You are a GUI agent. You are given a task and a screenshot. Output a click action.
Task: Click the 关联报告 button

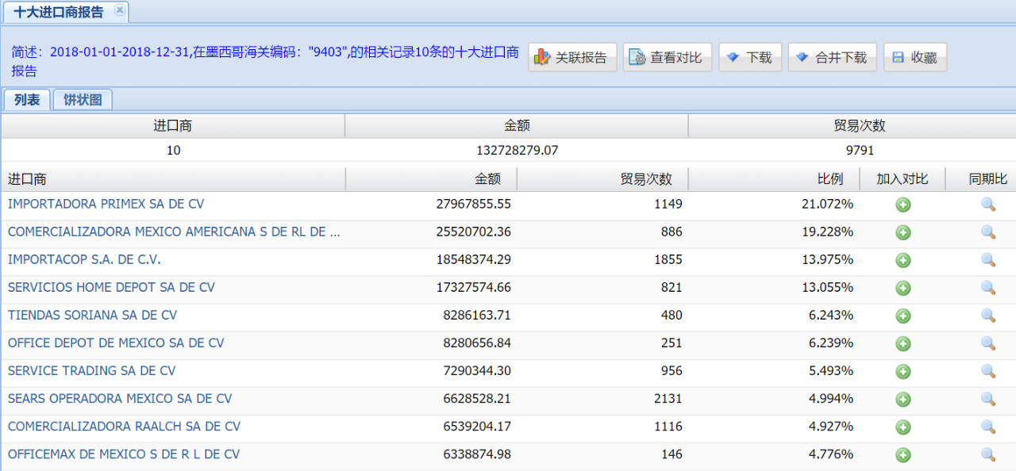pyautogui.click(x=571, y=57)
